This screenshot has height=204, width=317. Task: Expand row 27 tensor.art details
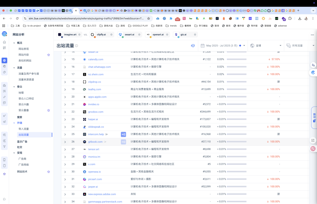65,149
